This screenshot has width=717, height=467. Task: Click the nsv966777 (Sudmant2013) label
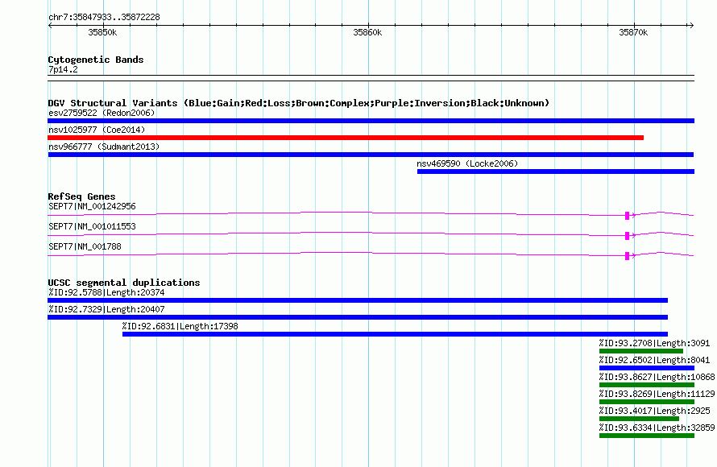click(104, 147)
